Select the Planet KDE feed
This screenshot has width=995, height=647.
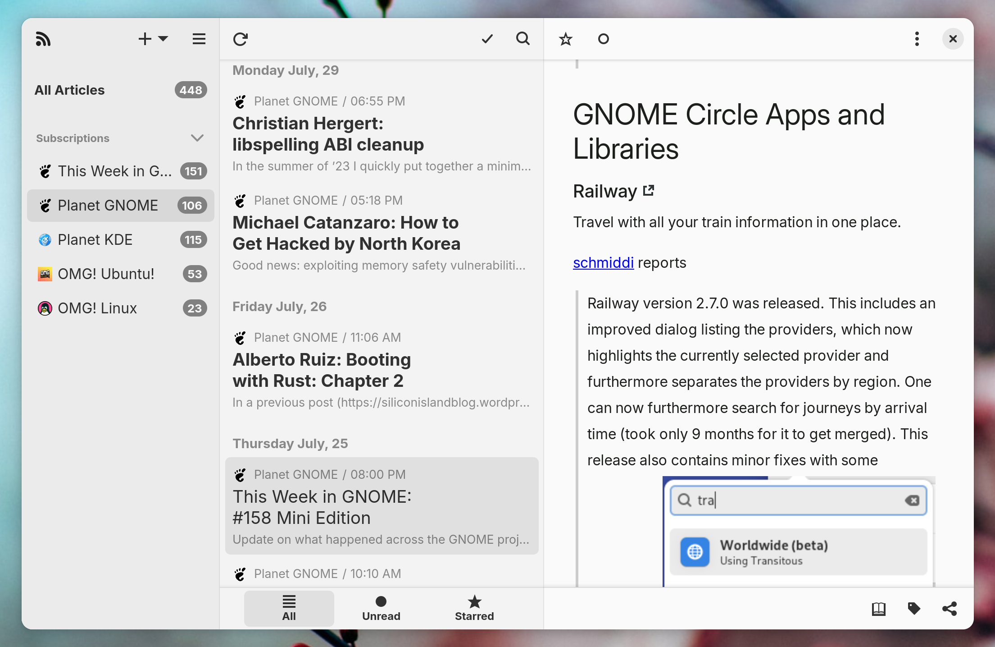coord(121,240)
